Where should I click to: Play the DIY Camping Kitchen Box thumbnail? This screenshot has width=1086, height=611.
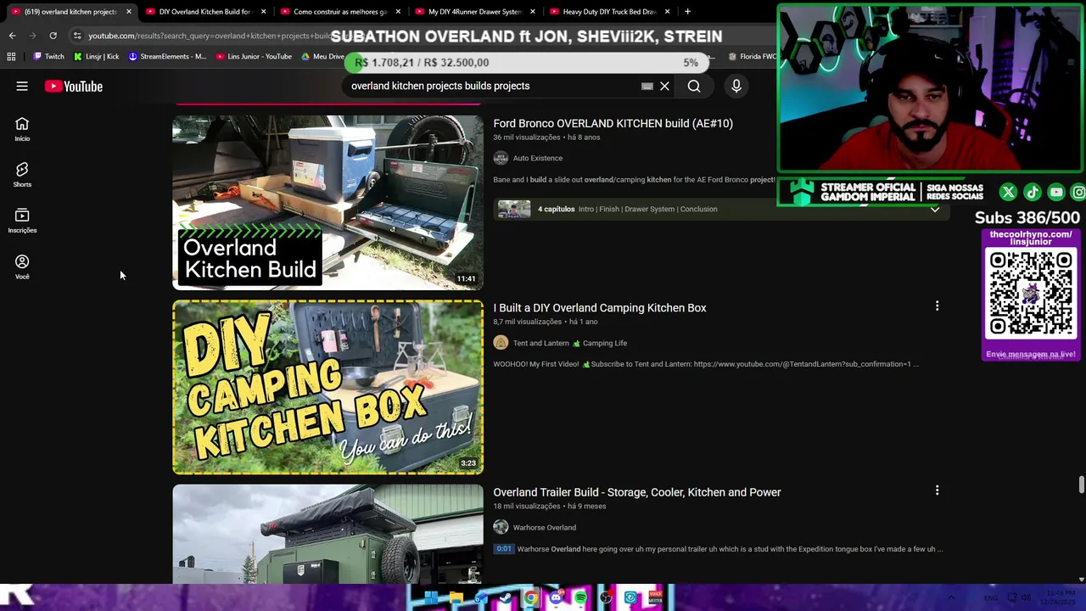[327, 387]
